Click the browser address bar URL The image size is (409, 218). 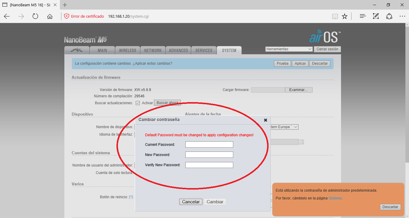128,16
